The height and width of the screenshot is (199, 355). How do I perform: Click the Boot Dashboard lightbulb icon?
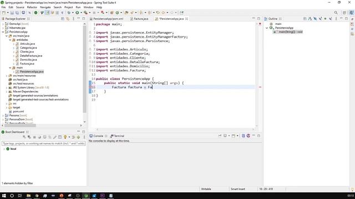click(65, 137)
